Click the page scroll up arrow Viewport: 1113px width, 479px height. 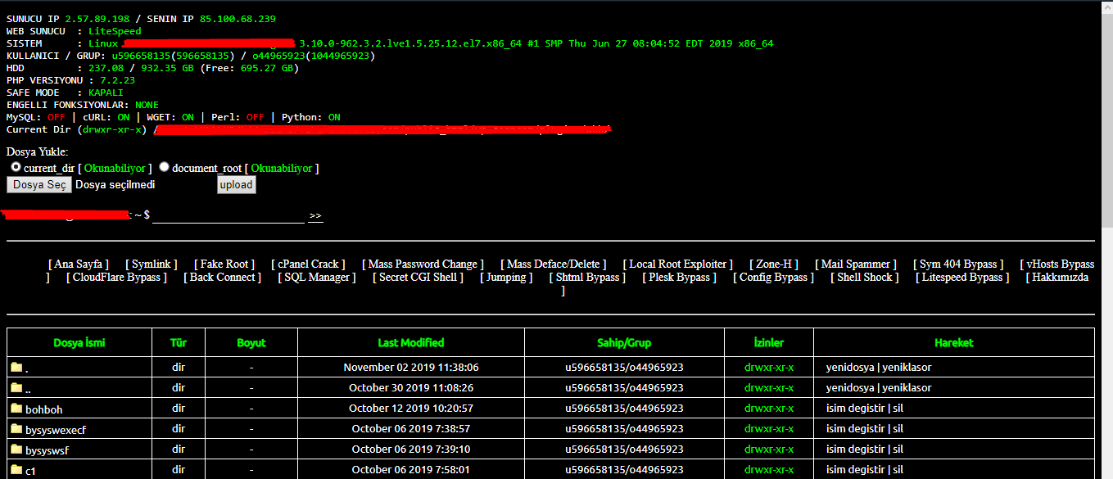(x=1106, y=7)
